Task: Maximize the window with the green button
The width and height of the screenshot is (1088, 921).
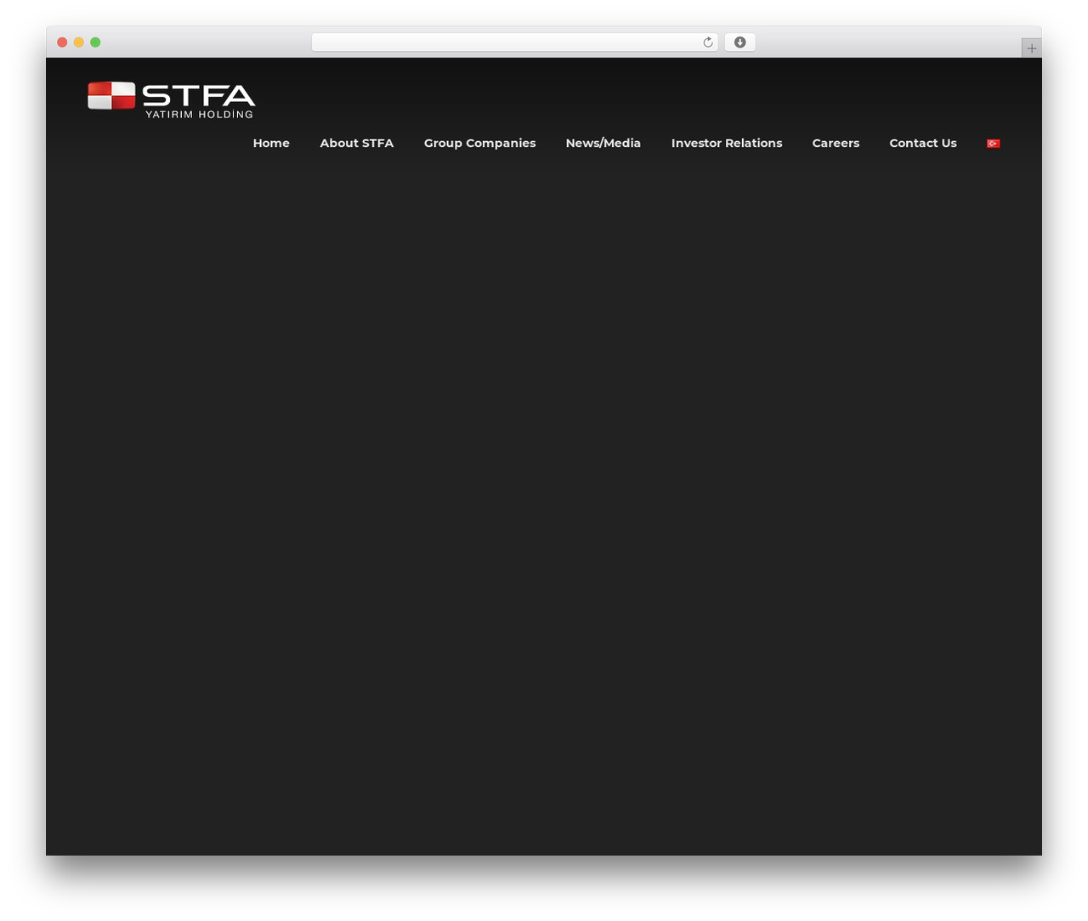Action: point(95,42)
